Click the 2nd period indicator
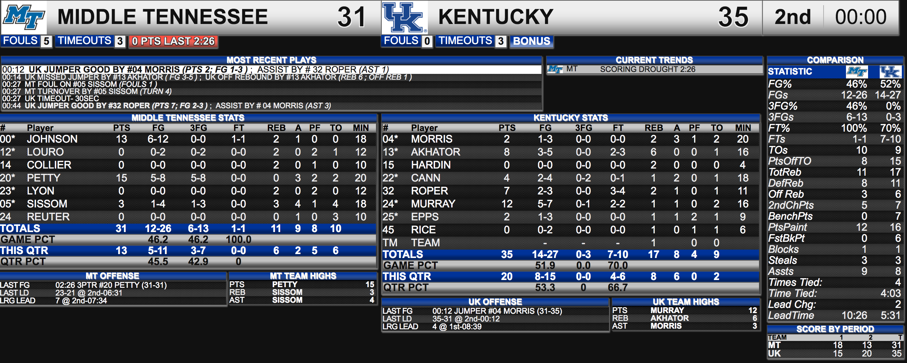 coord(792,17)
